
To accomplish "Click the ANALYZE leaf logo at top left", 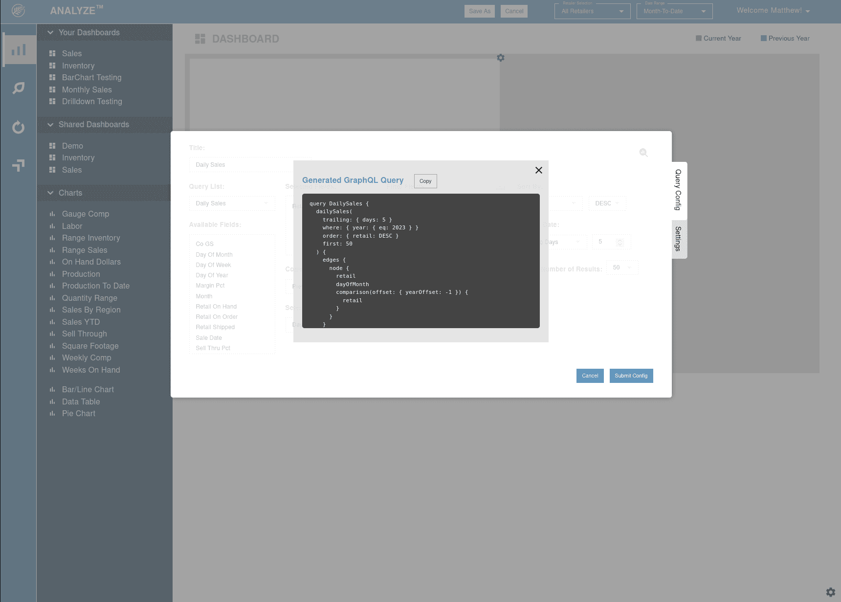I will (x=19, y=10).
